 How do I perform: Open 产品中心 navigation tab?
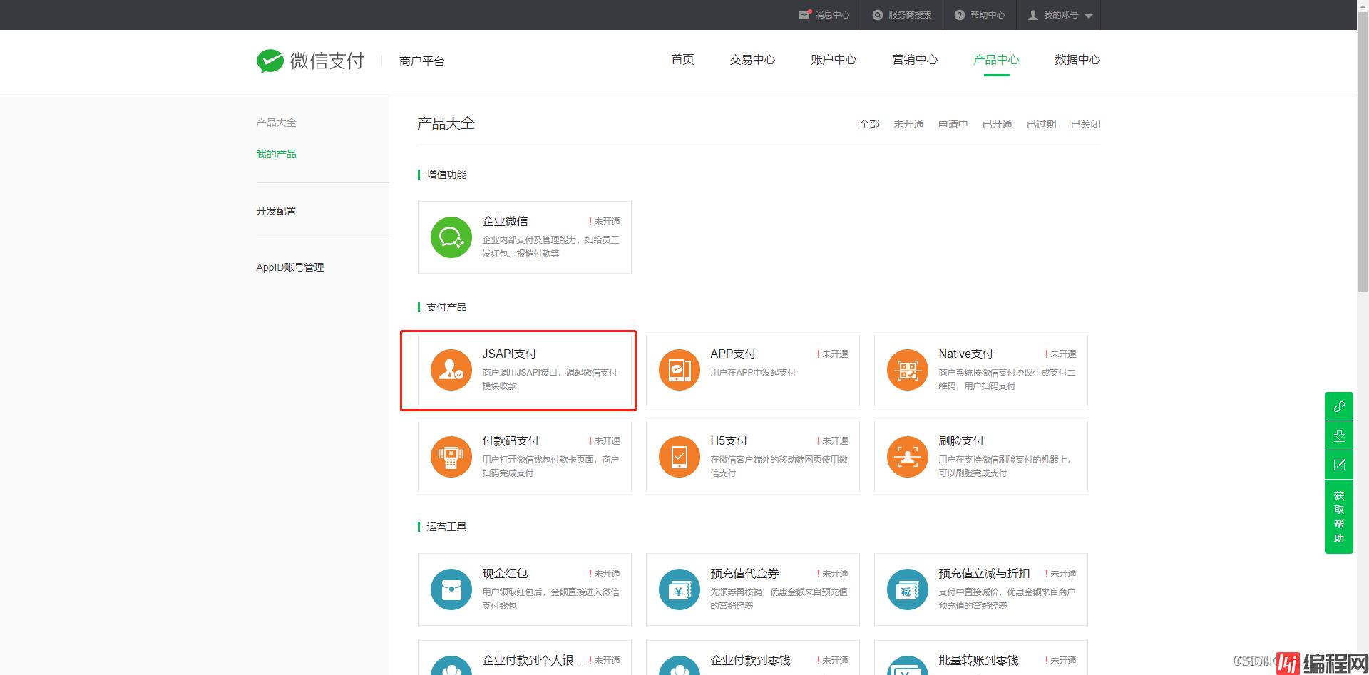click(996, 59)
